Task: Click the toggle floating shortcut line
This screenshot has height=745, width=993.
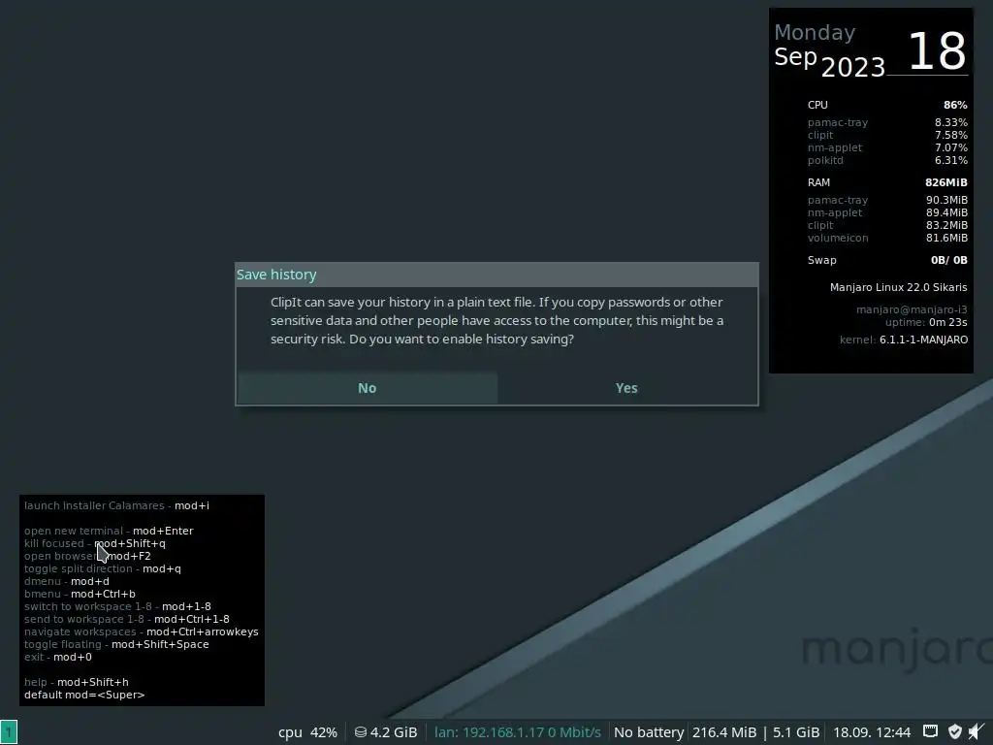Action: point(116,644)
